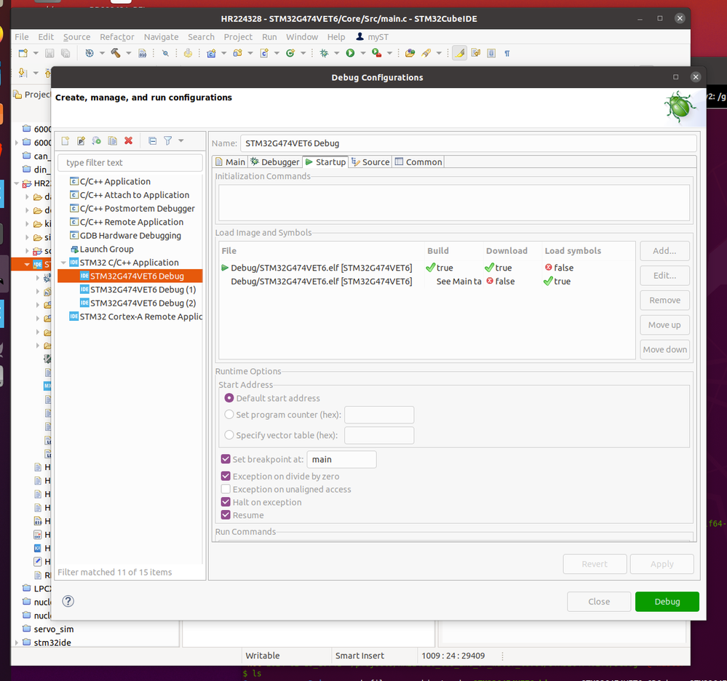Image resolution: width=727 pixels, height=681 pixels.
Task: Duplicate the selected launch configuration
Action: [112, 141]
